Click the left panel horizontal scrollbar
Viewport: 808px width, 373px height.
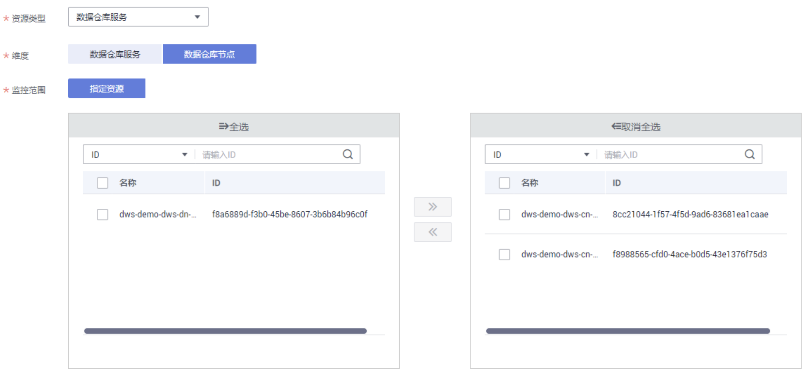[x=225, y=331]
